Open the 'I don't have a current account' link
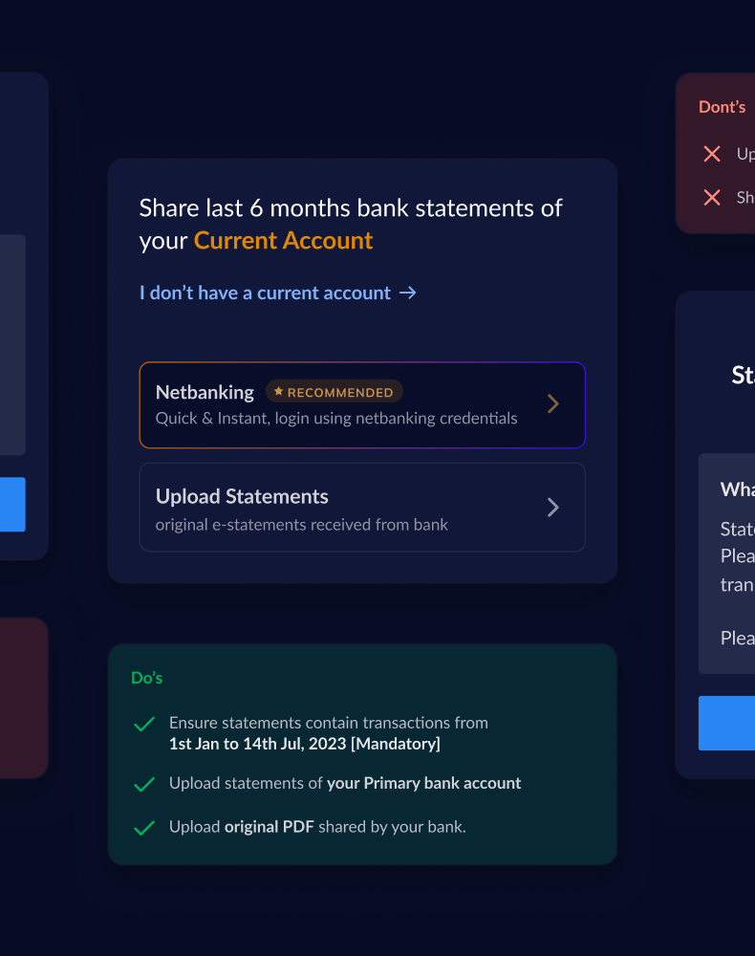The image size is (755, 956). pos(263,293)
